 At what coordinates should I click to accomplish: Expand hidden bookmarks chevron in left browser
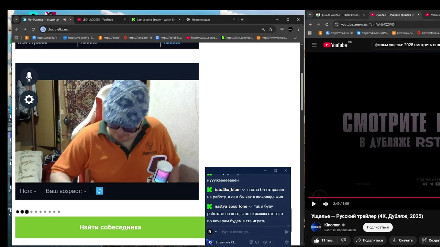click(x=295, y=38)
